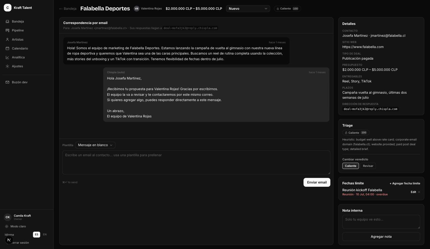This screenshot has width=430, height=249.
Task: Click the Enviar email button
Action: click(317, 182)
